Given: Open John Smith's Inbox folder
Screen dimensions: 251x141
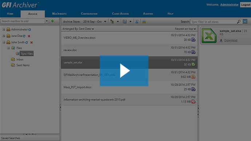Looking at the screenshot, I should pyautogui.click(x=20, y=59).
